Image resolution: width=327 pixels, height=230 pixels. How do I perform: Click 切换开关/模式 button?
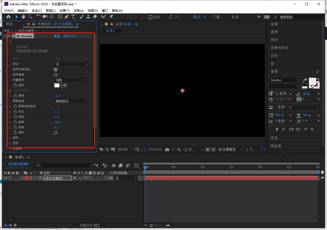pos(90,225)
